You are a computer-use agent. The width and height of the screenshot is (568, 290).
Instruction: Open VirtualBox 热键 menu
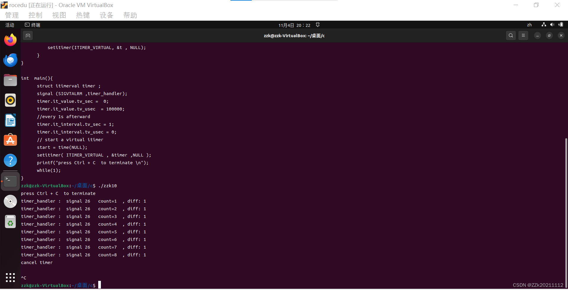click(x=83, y=15)
